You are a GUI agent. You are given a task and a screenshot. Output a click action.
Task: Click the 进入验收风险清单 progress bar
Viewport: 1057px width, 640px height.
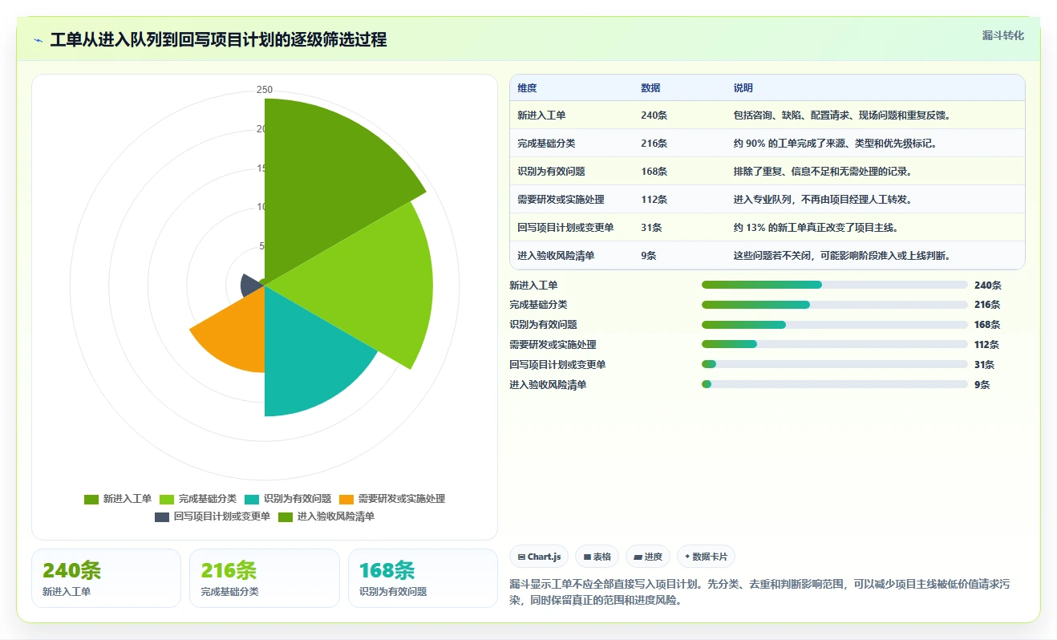(835, 385)
